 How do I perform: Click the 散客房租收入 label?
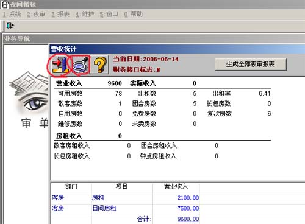71,145
